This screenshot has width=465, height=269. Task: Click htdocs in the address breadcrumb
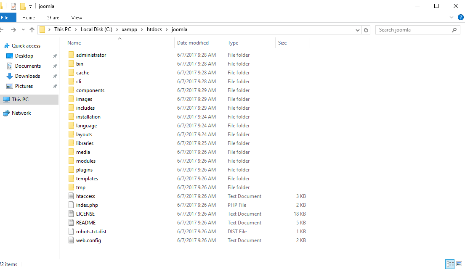(154, 29)
